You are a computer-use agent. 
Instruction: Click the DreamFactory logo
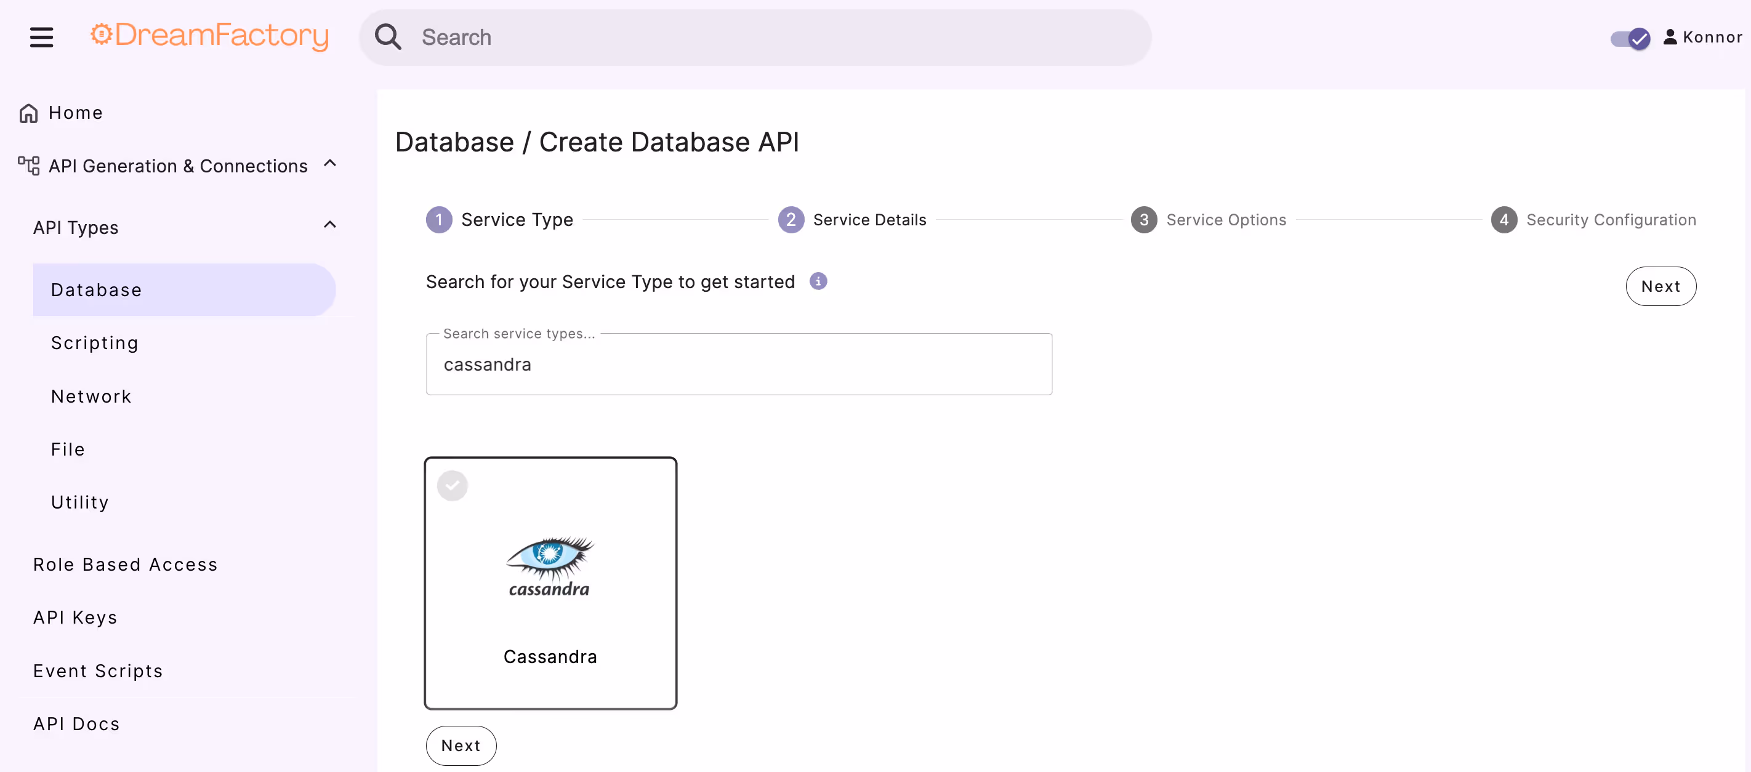[x=209, y=36]
